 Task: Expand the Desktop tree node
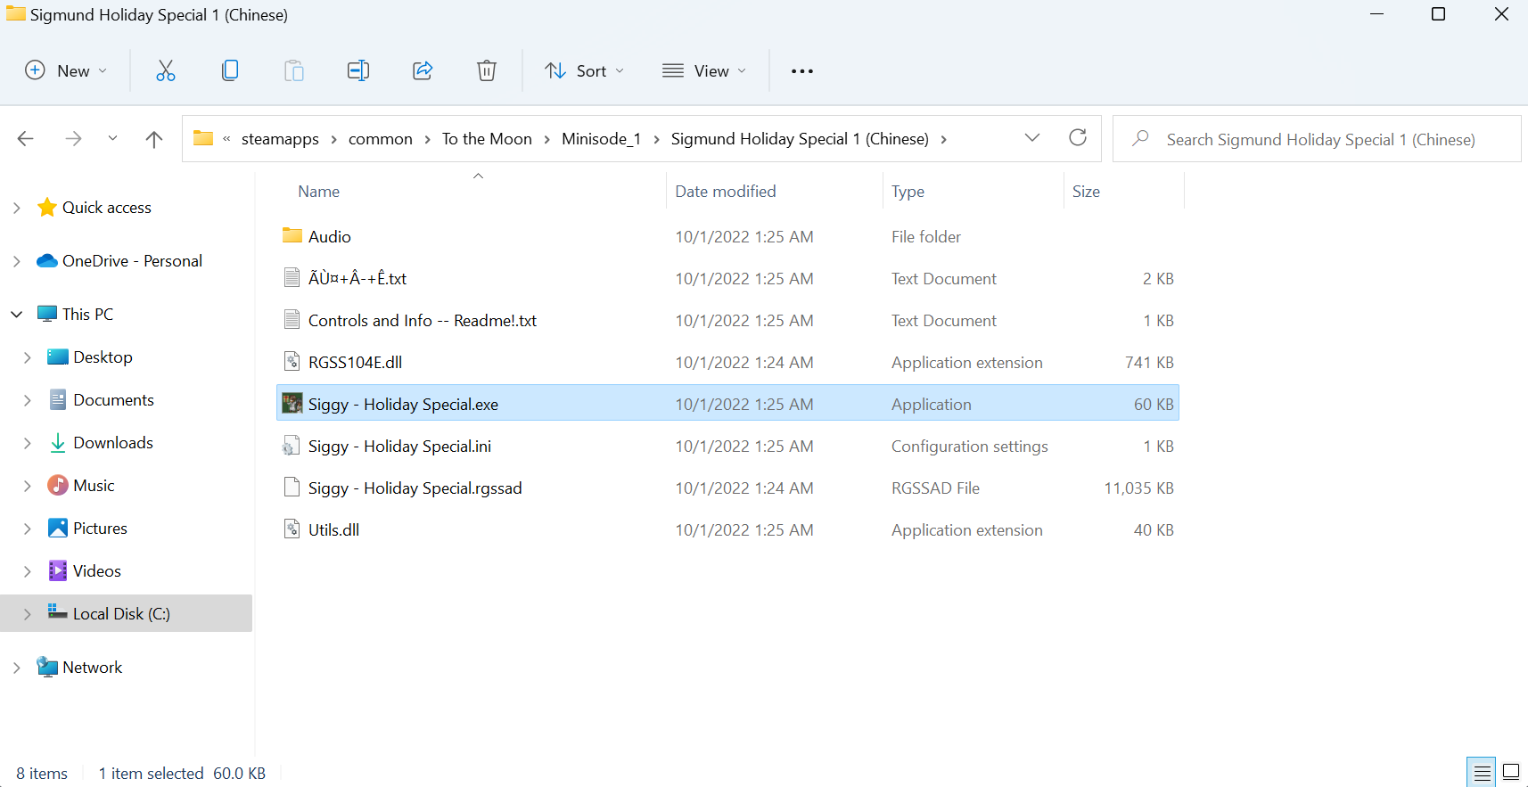tap(28, 357)
